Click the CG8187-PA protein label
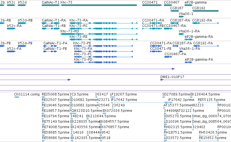This screenshot has width=231, height=142. pos(182,43)
